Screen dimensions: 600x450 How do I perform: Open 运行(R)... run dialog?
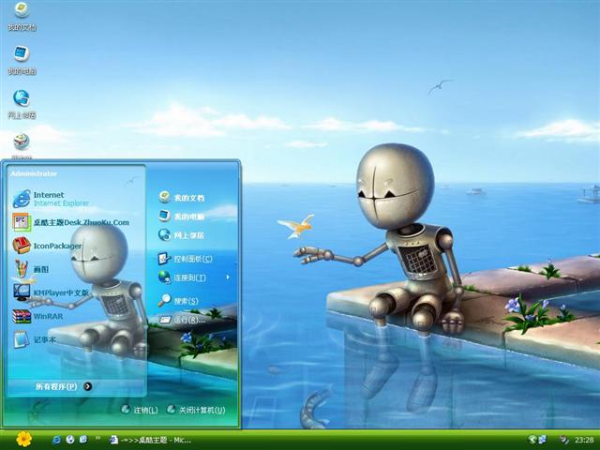(183, 320)
